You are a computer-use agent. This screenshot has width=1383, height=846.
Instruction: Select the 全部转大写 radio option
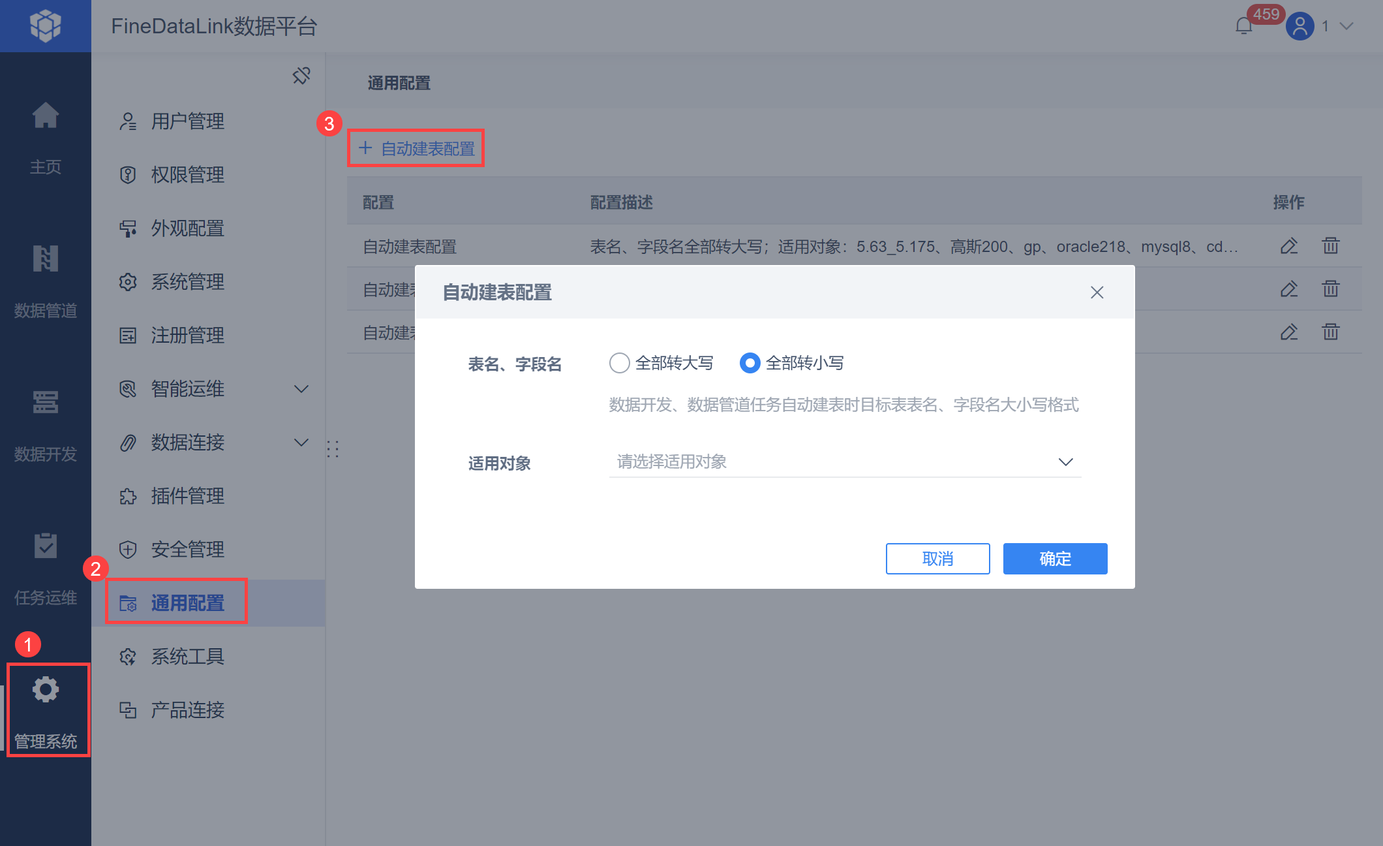click(x=619, y=363)
